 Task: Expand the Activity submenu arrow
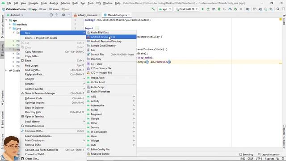[134, 101]
